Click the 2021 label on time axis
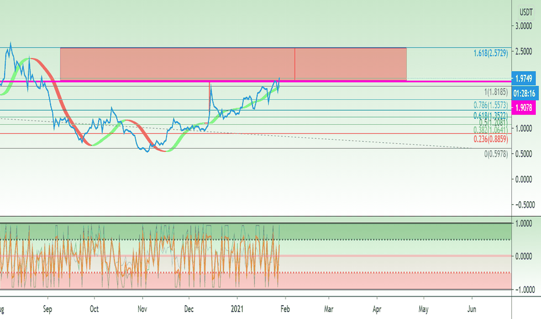The height and width of the screenshot is (319, 541). tap(237, 309)
